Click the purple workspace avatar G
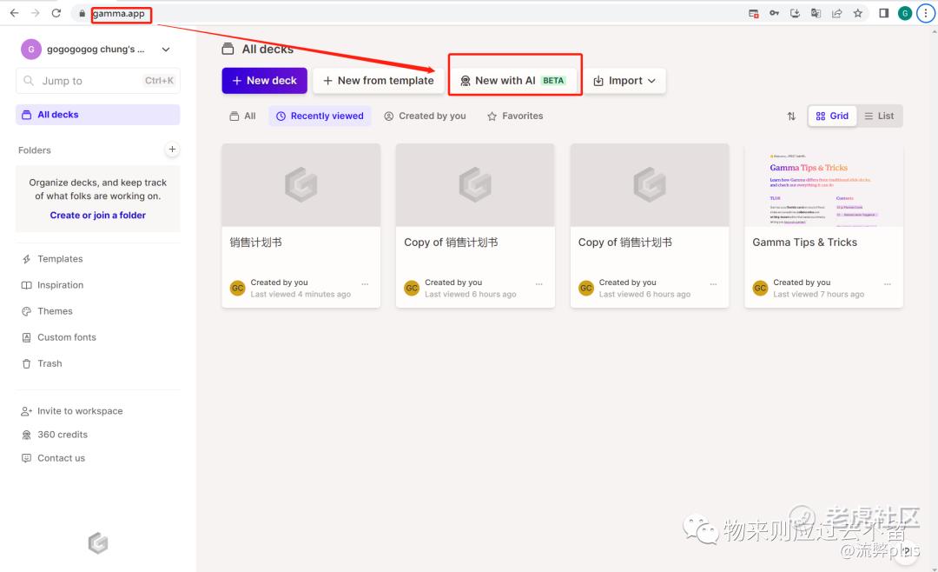Viewport: 938px width, 572px height. (x=31, y=49)
